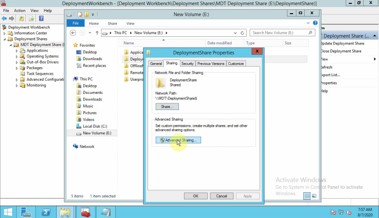This screenshot has width=379, height=218.
Task: Expand the Information Center node
Action: click(x=5, y=33)
